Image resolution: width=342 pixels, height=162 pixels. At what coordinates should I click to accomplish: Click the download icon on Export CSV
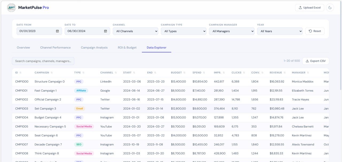307,61
